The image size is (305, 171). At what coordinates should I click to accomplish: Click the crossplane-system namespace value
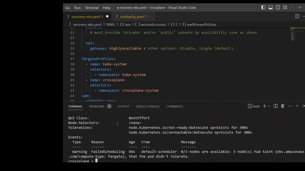coord(140,90)
